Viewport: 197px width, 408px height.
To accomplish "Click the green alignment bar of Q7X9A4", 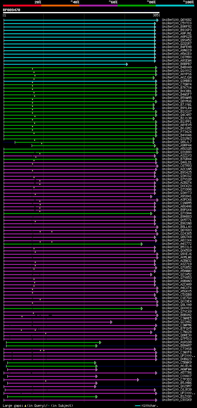I will [78, 213].
